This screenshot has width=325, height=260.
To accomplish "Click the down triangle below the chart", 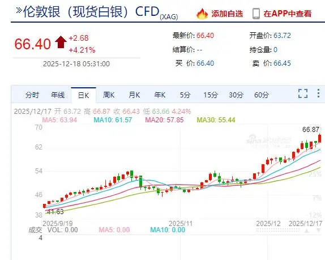I will 319,231.
